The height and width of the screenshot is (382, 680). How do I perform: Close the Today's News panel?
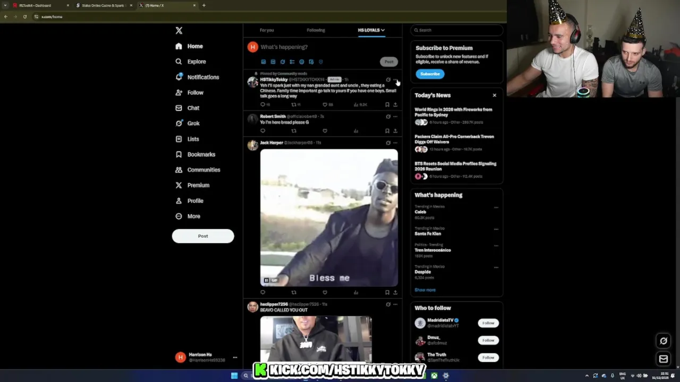(494, 95)
